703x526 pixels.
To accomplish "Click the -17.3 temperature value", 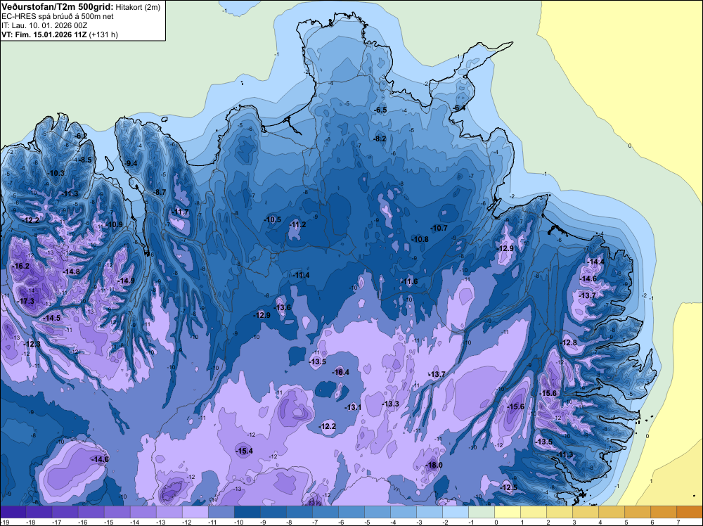I will tap(26, 301).
